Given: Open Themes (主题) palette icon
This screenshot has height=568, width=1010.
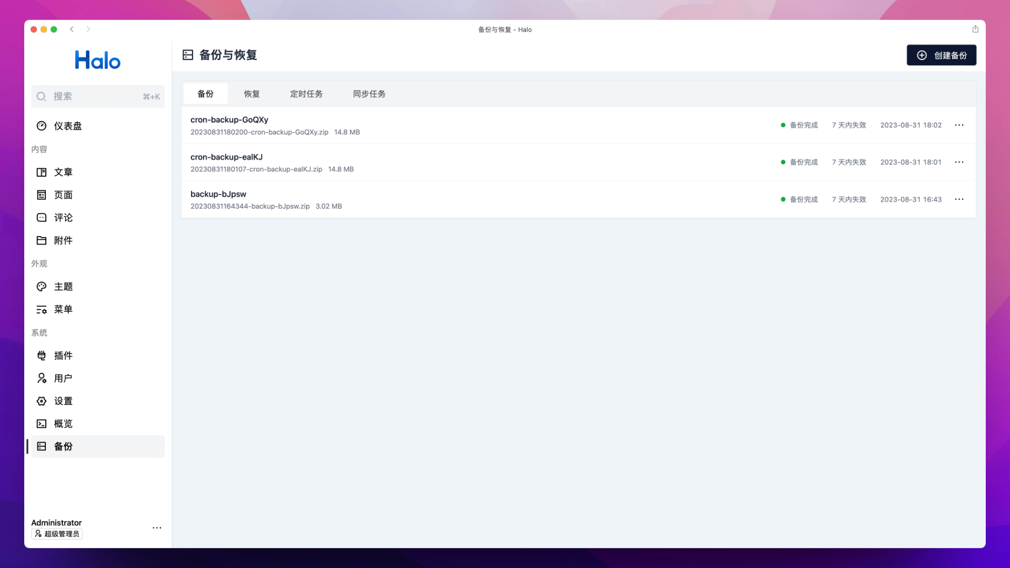Looking at the screenshot, I should (42, 287).
